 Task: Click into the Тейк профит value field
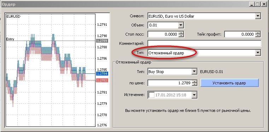tap(240, 34)
